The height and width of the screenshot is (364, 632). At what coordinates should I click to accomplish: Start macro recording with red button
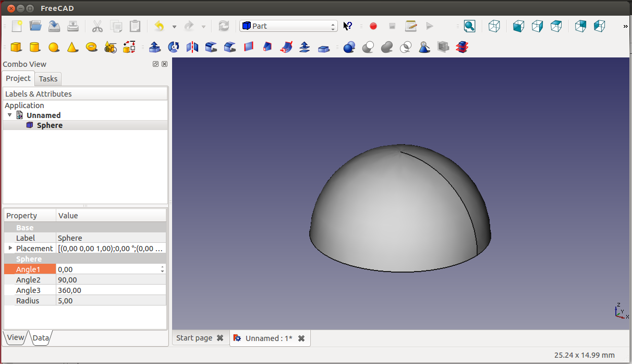[373, 26]
